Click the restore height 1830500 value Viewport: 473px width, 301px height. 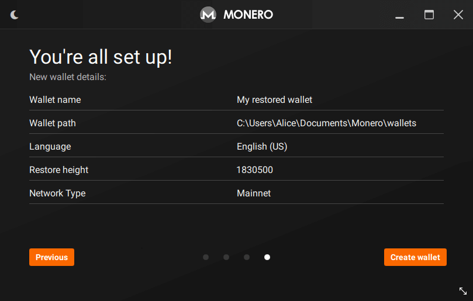point(254,170)
